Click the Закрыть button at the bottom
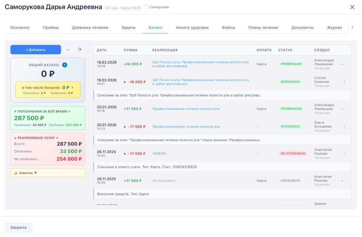This screenshot has height=237, width=362. pyautogui.click(x=18, y=227)
